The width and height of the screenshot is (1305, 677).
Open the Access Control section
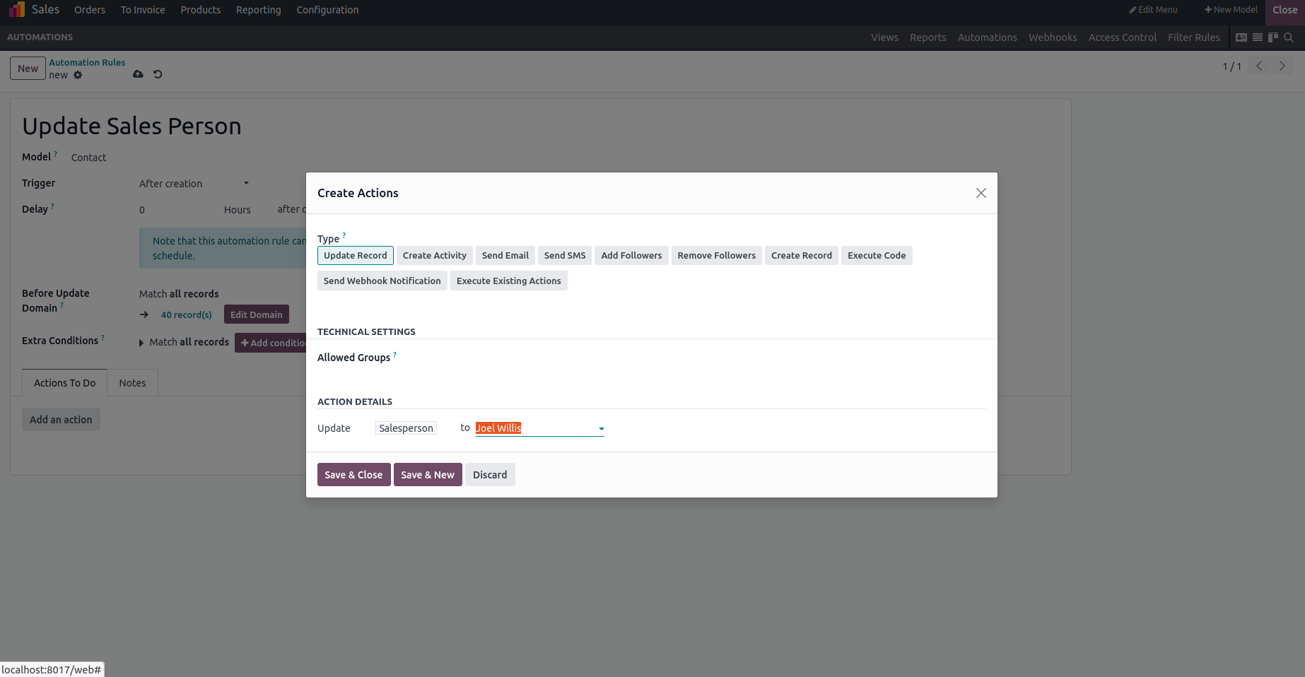1123,37
